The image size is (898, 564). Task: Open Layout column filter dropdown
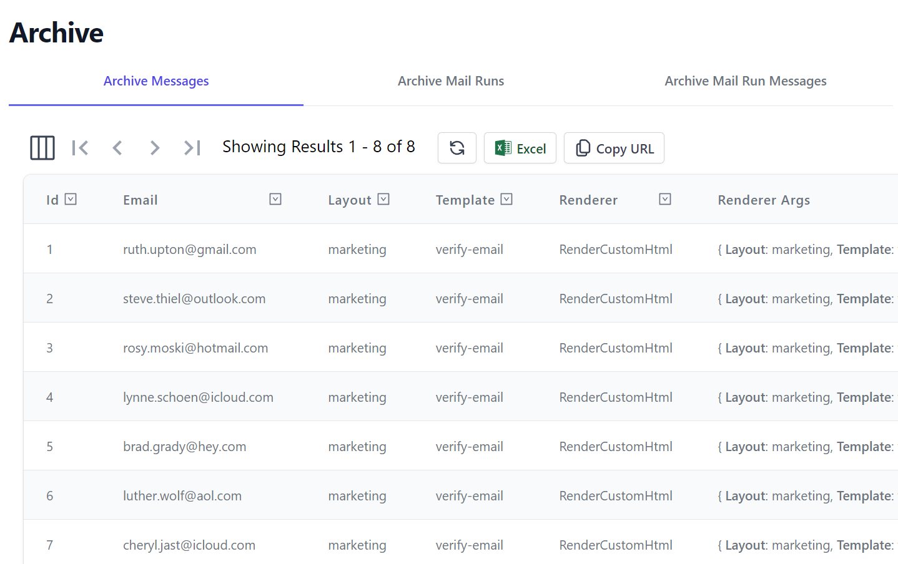(383, 199)
